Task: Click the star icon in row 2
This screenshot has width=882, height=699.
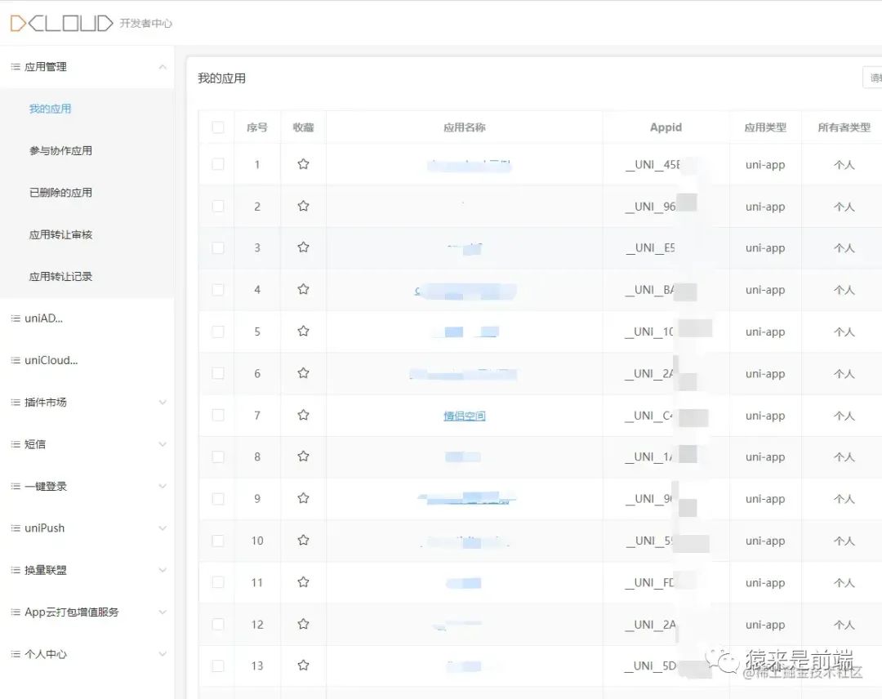Action: (x=303, y=206)
